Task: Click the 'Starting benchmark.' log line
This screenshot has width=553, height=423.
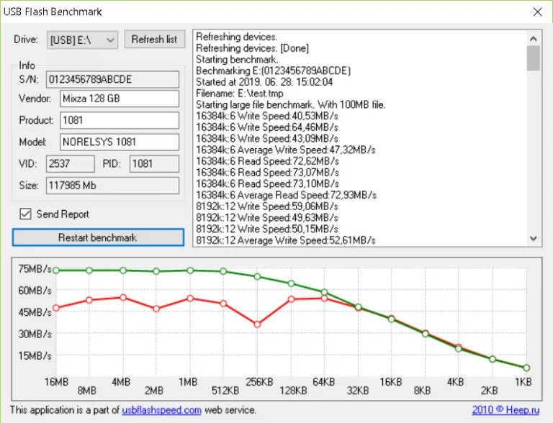Action: pyautogui.click(x=237, y=59)
